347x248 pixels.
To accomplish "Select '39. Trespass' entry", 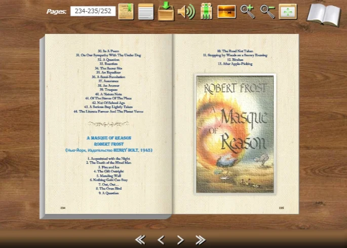I will click(108, 90).
